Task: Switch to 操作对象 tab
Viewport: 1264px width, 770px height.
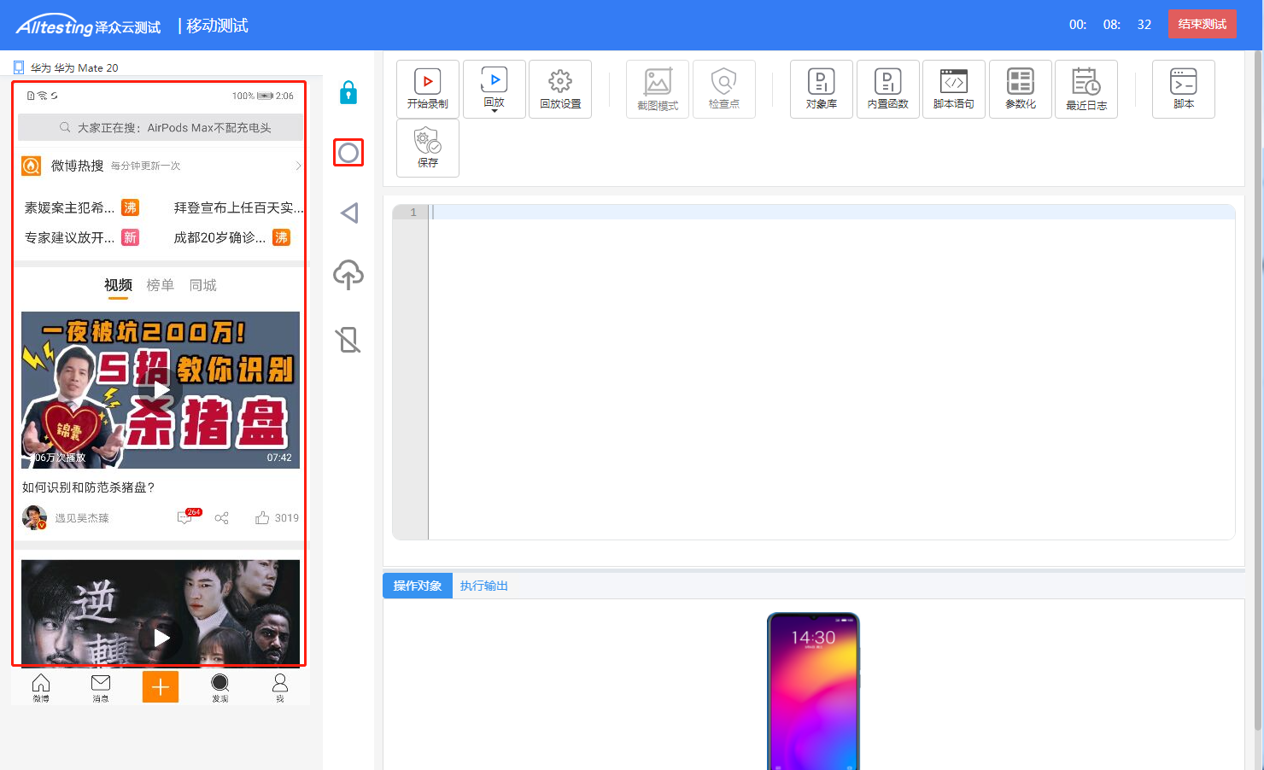Action: tap(418, 586)
